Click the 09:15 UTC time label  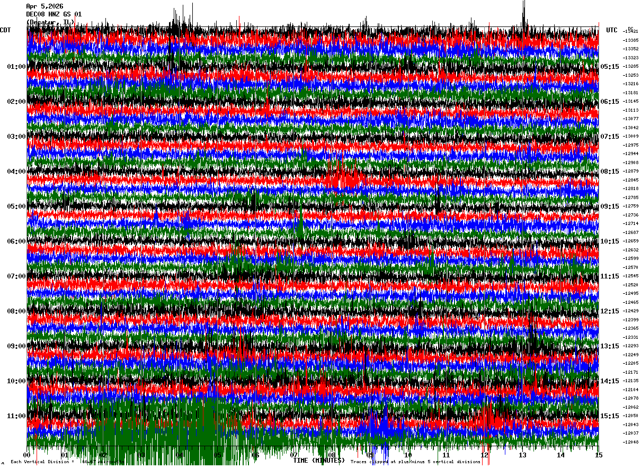pos(610,206)
